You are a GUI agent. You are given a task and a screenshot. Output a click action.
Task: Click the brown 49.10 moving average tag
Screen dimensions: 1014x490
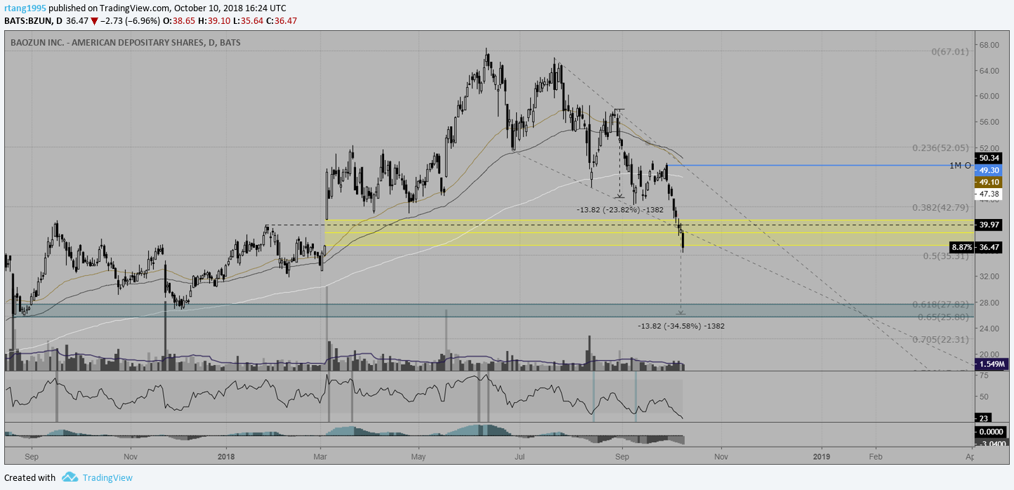coord(989,182)
